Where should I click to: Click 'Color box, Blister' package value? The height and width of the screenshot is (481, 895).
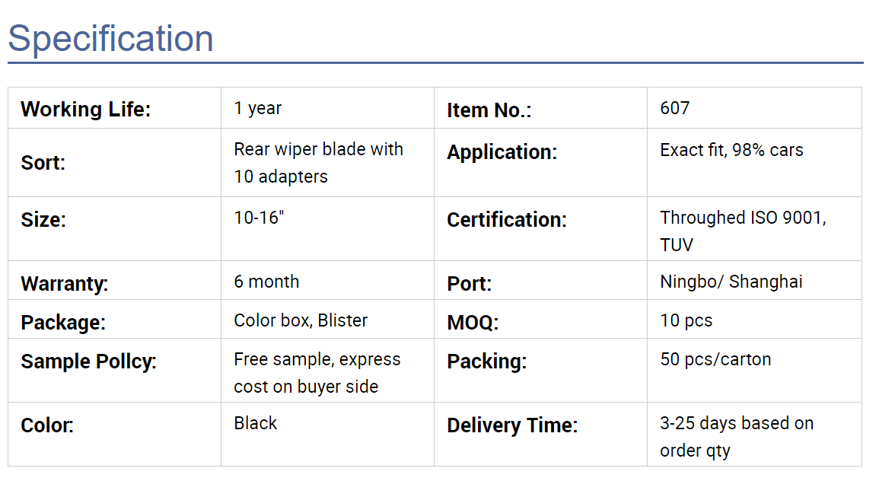(x=301, y=320)
